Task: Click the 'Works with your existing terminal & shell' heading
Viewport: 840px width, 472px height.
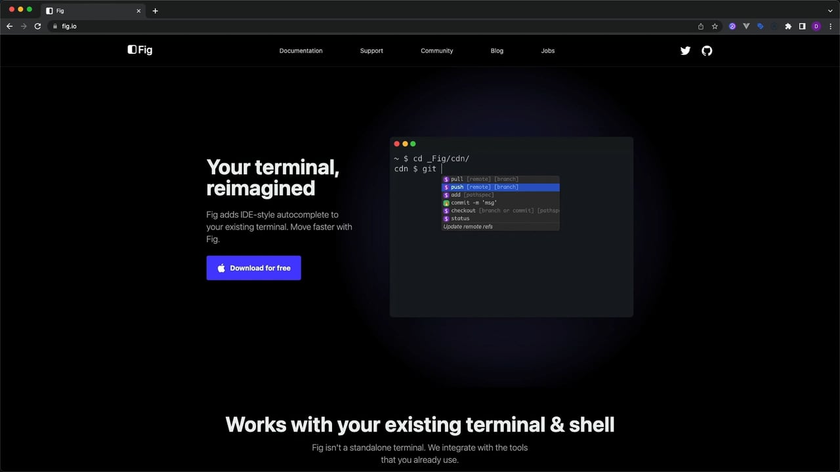Action: [x=420, y=425]
